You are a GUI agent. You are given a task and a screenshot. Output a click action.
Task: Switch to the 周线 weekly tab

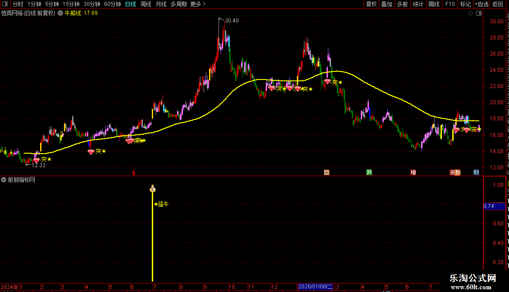point(146,4)
